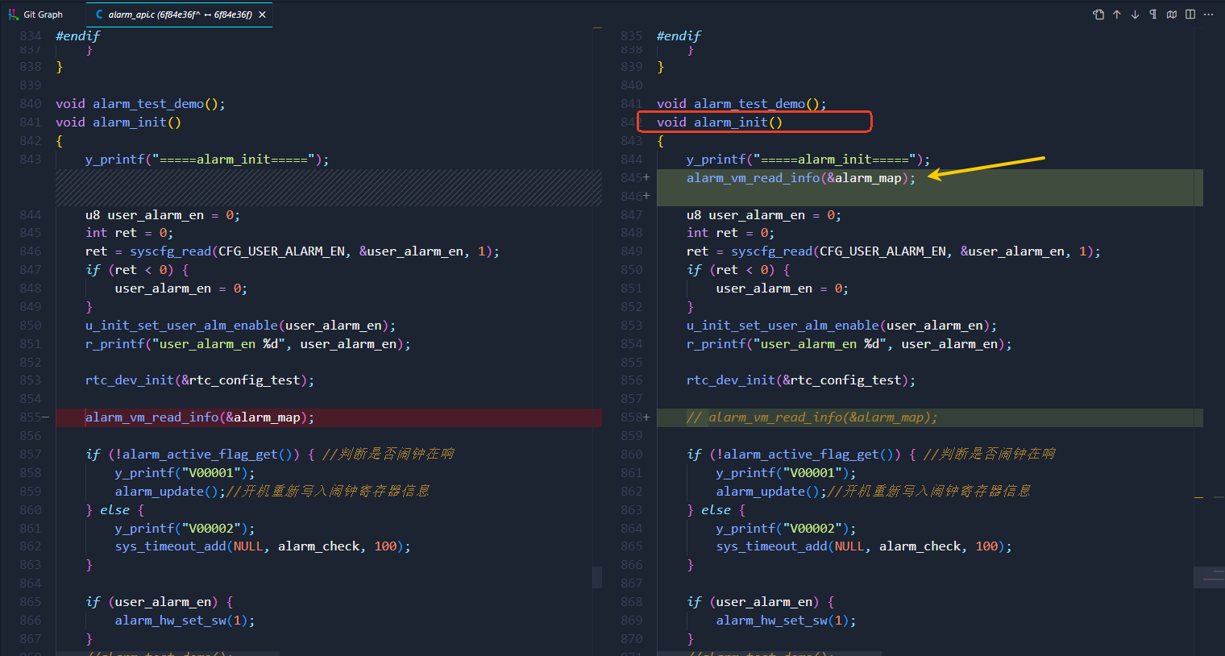The image size is (1225, 656).
Task: Switch to the Git Graph tab
Action: point(35,15)
